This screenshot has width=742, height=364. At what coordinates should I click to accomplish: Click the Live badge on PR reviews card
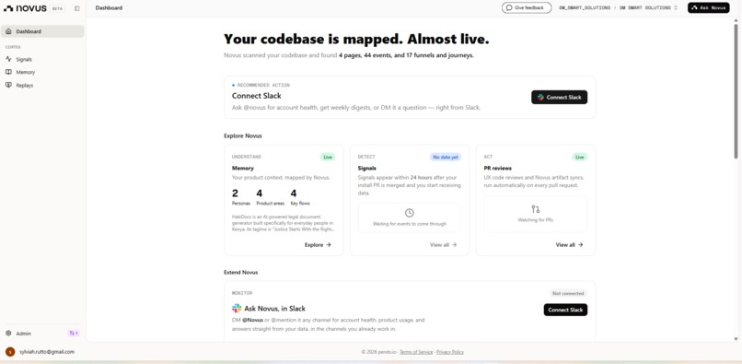580,157
